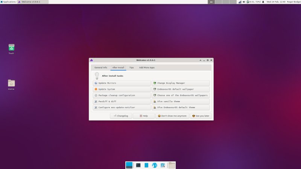The image size is (301, 169).
Task: Open the folder icon in the dock
Action: [172, 165]
